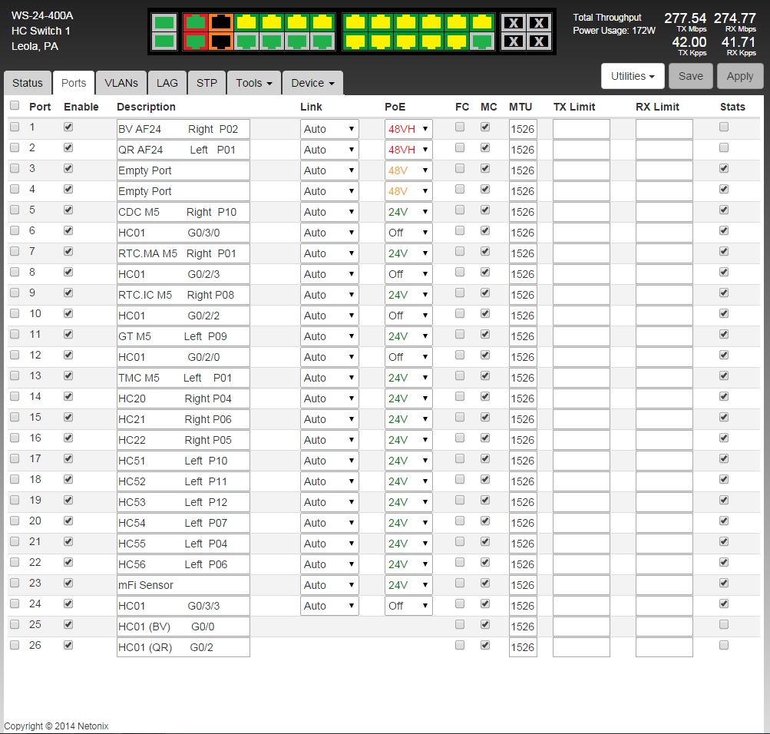Click the TX Limit field for port 7
Image resolution: width=770 pixels, height=734 pixels.
tap(581, 253)
